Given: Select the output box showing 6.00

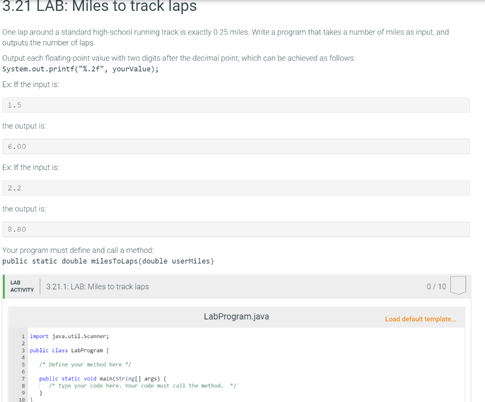Looking at the screenshot, I should tap(236, 146).
